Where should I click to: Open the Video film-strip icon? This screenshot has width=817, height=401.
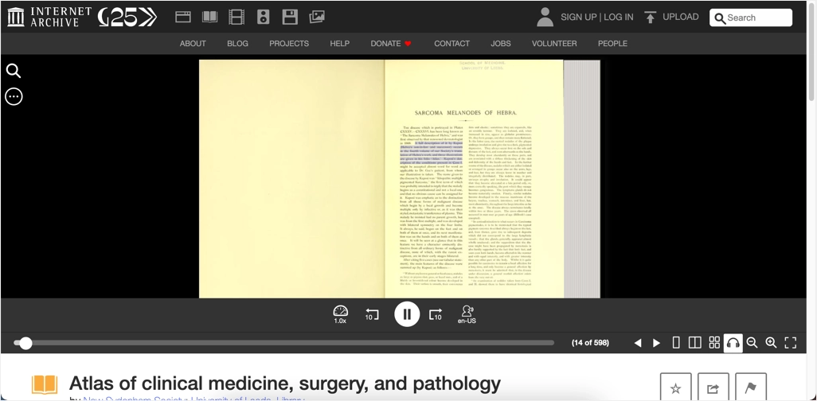236,18
